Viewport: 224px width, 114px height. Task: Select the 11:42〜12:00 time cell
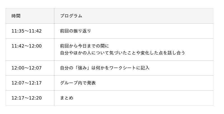tap(27, 46)
